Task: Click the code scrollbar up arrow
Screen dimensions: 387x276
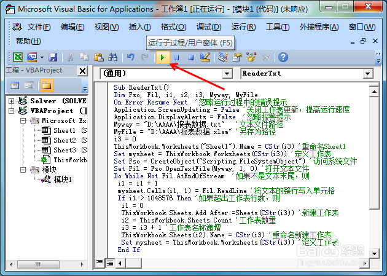Action: tap(374, 92)
